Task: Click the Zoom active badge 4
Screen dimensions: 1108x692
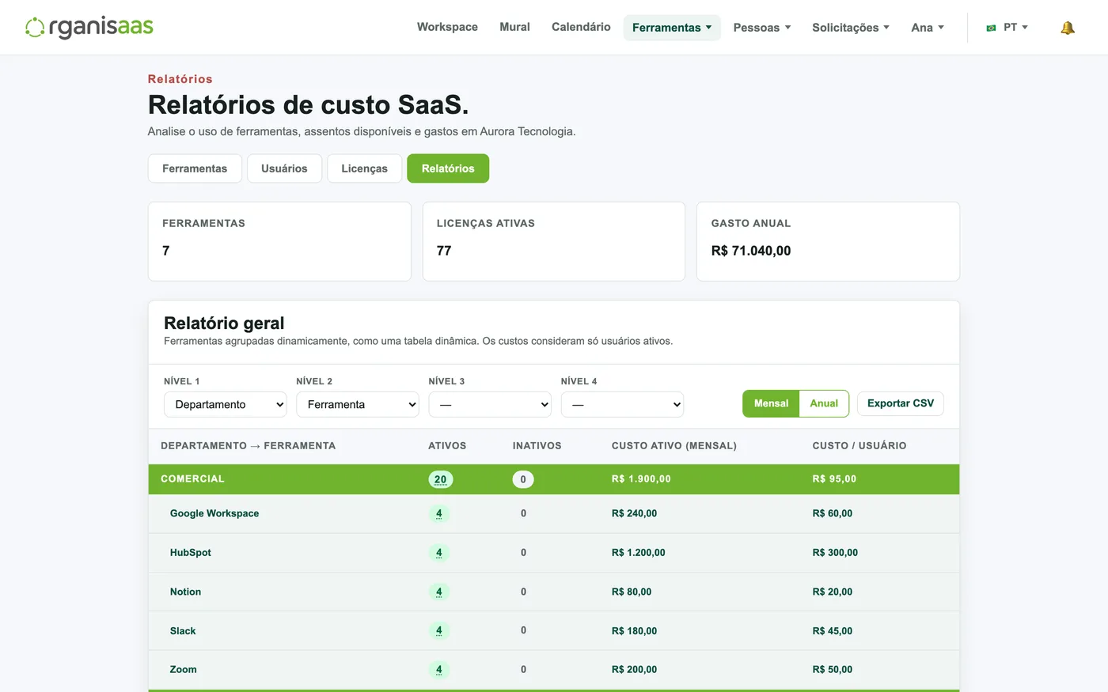Action: pos(439,670)
